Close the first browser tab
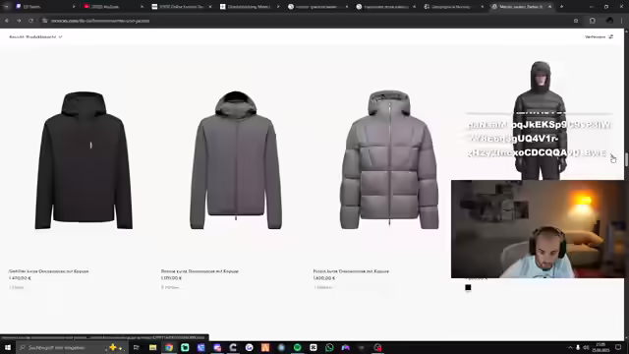Screen dimensions: 629x354 coord(74,7)
